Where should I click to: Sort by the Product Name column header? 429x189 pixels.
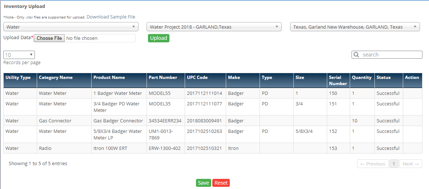pyautogui.click(x=109, y=77)
